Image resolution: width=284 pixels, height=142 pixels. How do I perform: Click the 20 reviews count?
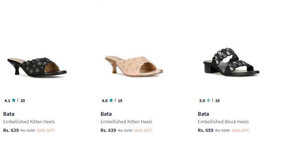(x=23, y=101)
